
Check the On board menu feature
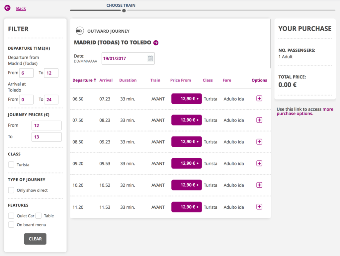(x=11, y=224)
